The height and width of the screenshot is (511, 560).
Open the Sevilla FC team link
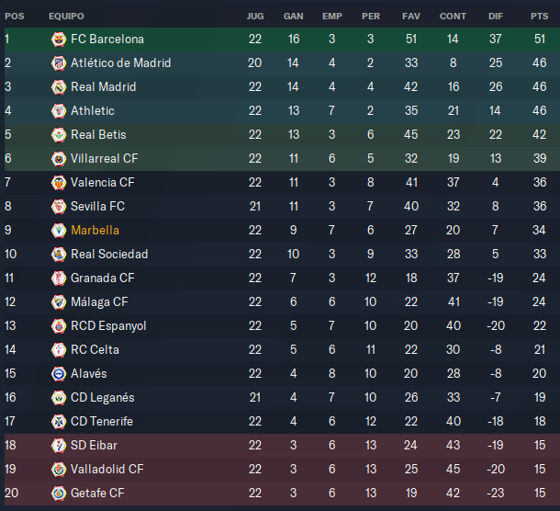click(x=97, y=207)
